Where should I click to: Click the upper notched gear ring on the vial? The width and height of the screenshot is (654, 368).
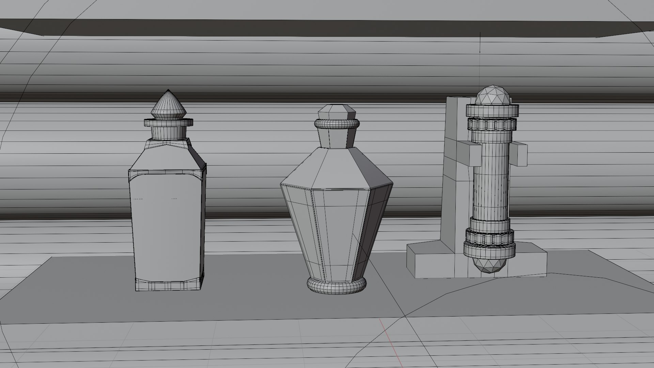point(493,124)
